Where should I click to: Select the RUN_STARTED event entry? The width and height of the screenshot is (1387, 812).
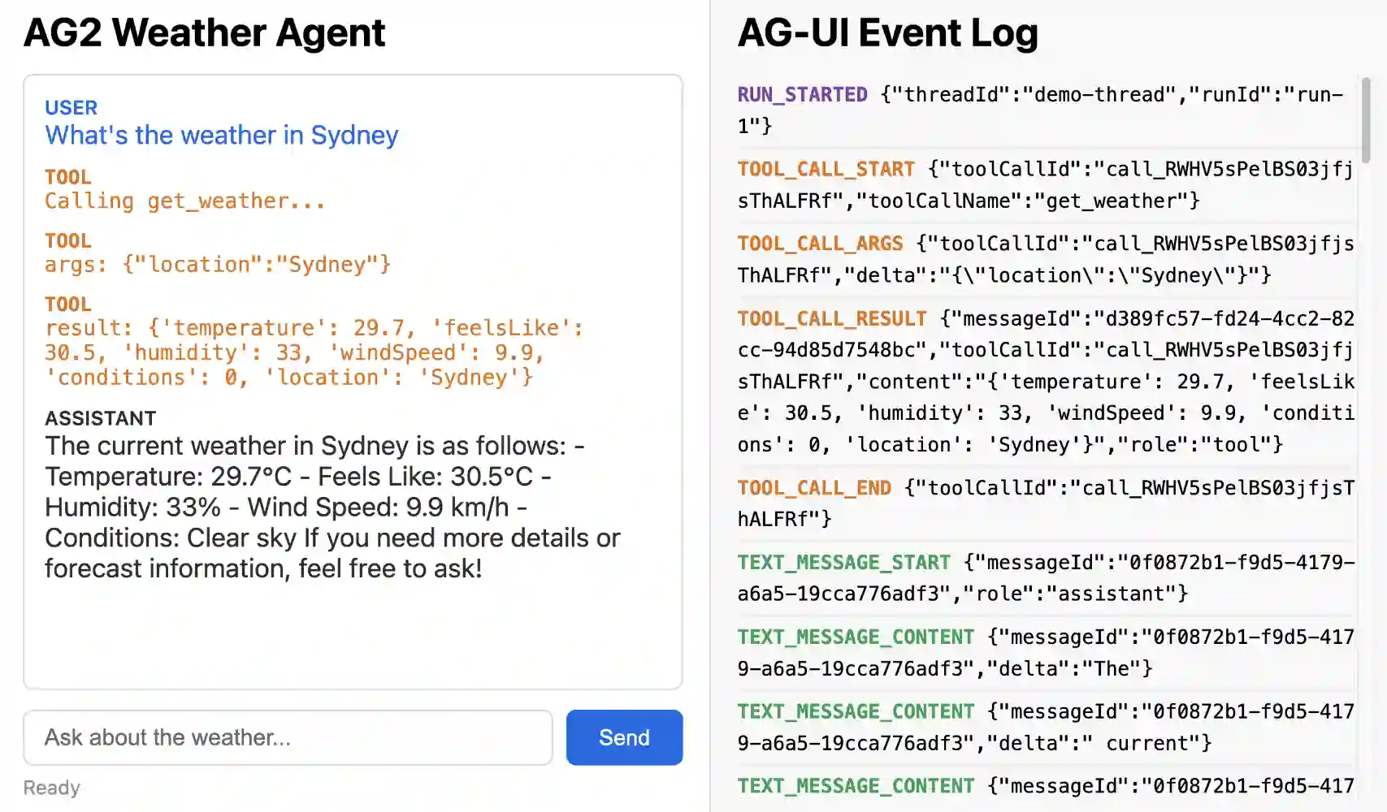coord(1046,110)
